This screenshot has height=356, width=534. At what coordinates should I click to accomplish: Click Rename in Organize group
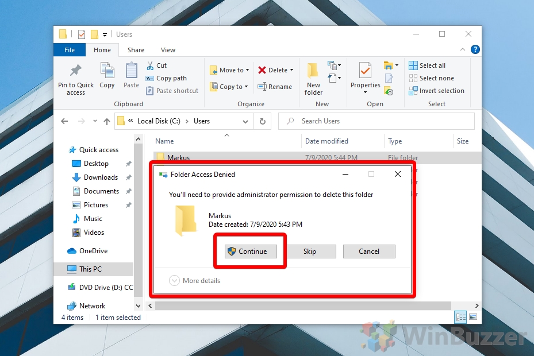275,87
